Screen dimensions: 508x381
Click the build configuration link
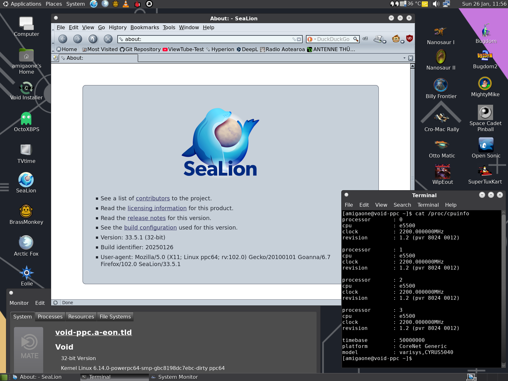[150, 228]
